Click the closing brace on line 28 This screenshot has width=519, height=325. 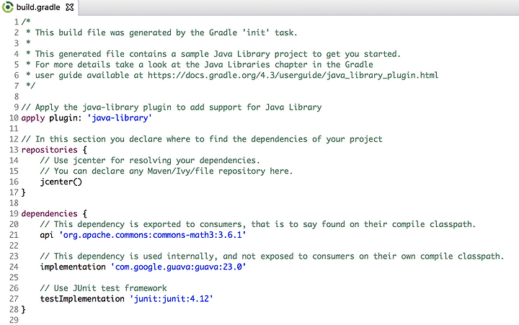click(24, 309)
